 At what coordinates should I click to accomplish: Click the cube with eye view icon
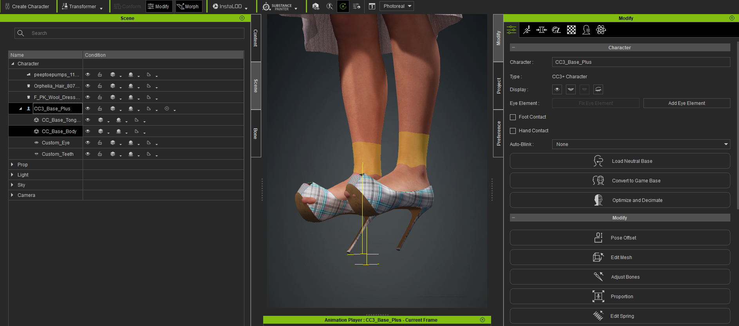coord(316,6)
